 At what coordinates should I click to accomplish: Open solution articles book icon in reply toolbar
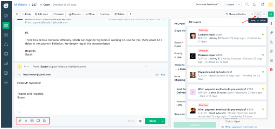[38, 121]
